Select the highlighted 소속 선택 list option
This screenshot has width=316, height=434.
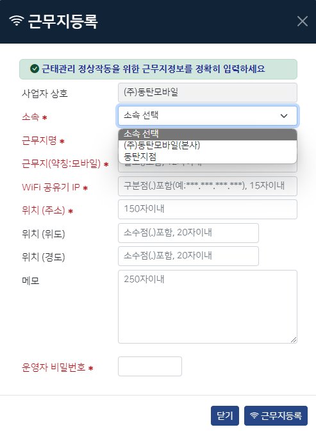click(208, 134)
